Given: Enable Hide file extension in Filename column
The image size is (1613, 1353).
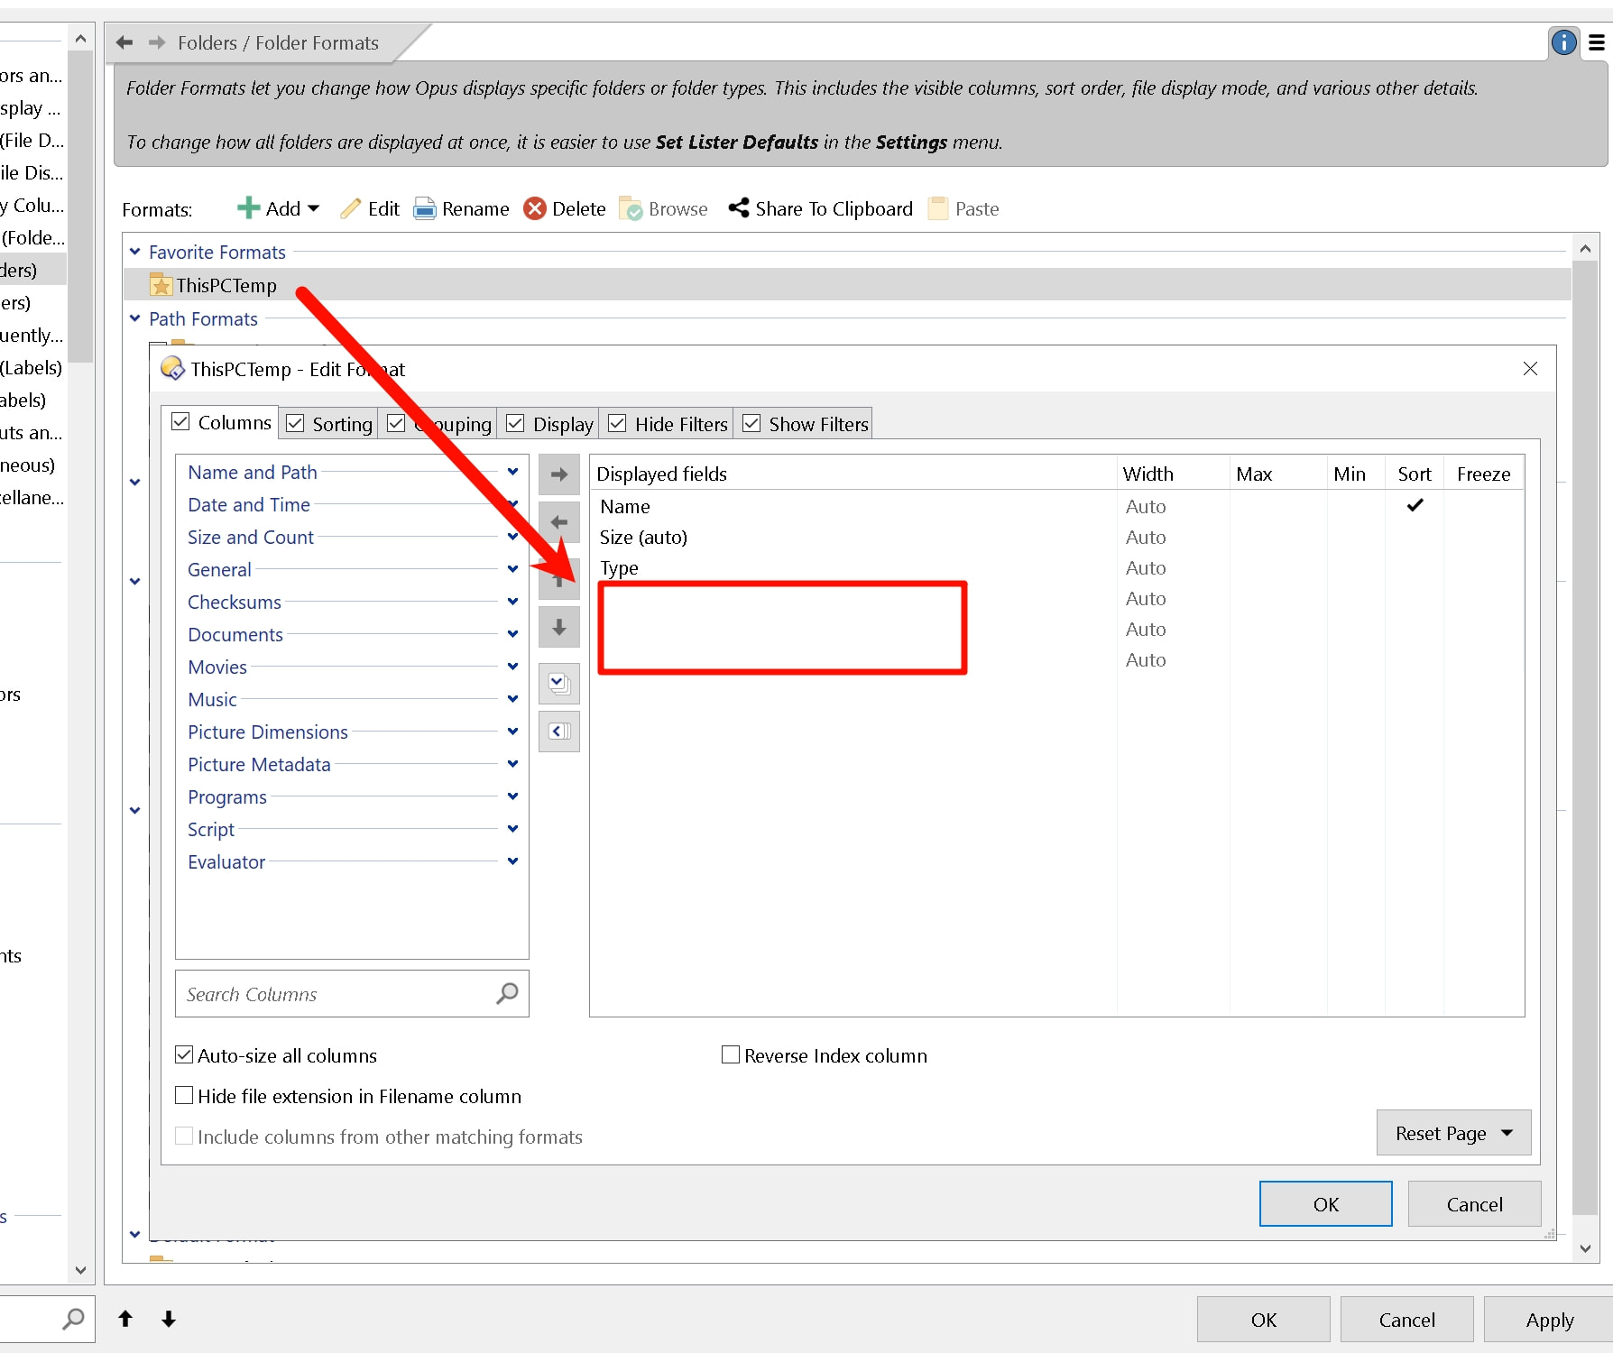Looking at the screenshot, I should coord(184,1095).
